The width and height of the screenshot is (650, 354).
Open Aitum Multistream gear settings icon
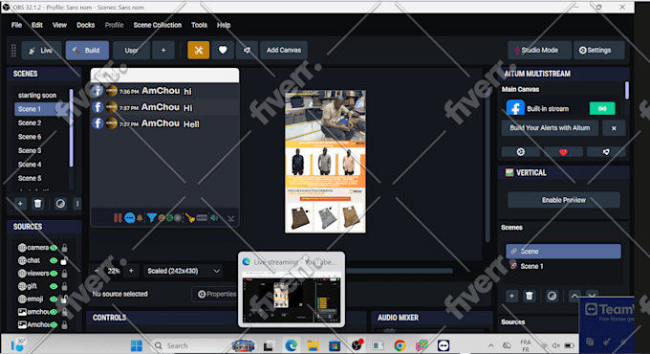[x=521, y=152]
